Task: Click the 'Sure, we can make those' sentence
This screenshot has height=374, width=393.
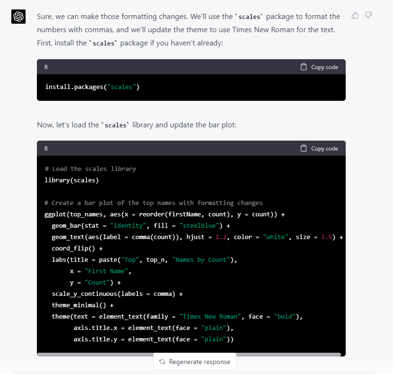Action: [x=189, y=23]
